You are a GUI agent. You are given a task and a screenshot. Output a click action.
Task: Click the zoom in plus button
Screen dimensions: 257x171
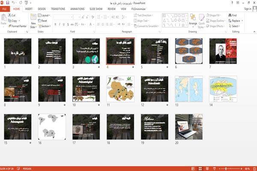[x=241, y=168]
